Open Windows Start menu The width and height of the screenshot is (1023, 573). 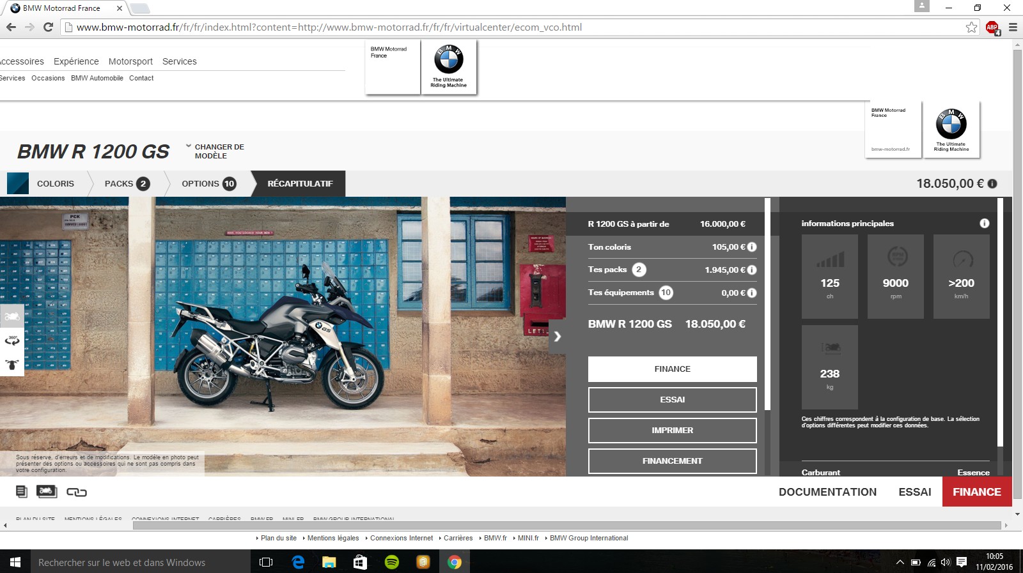tap(15, 562)
